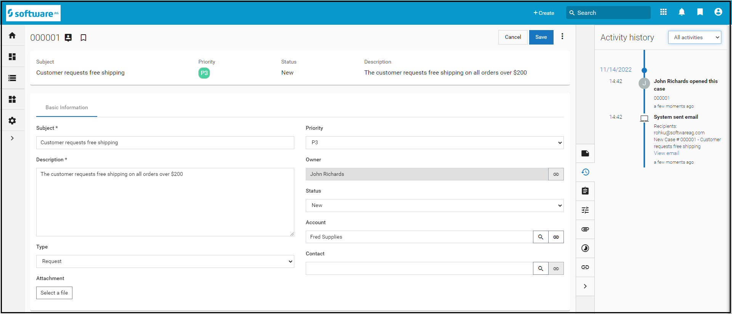Click 'John Richards opened this case' entry

coord(685,85)
